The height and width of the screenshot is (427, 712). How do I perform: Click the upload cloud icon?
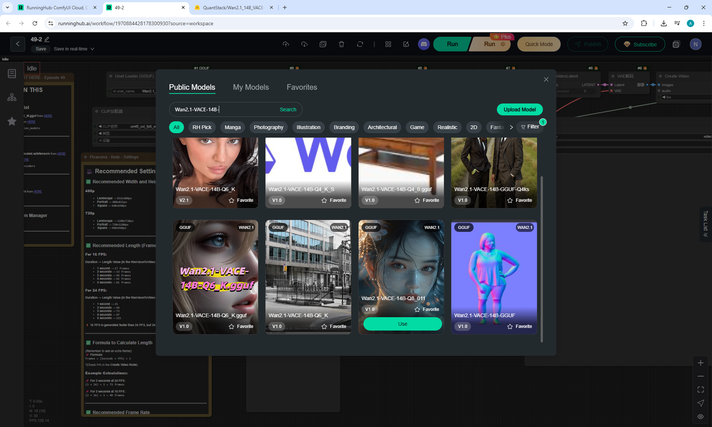point(286,44)
